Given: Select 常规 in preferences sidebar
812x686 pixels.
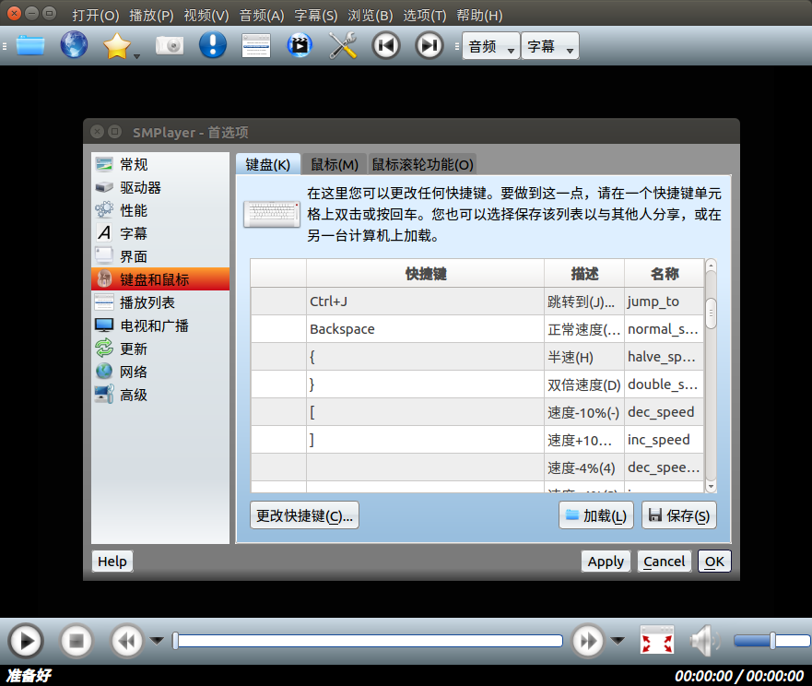Looking at the screenshot, I should (160, 164).
